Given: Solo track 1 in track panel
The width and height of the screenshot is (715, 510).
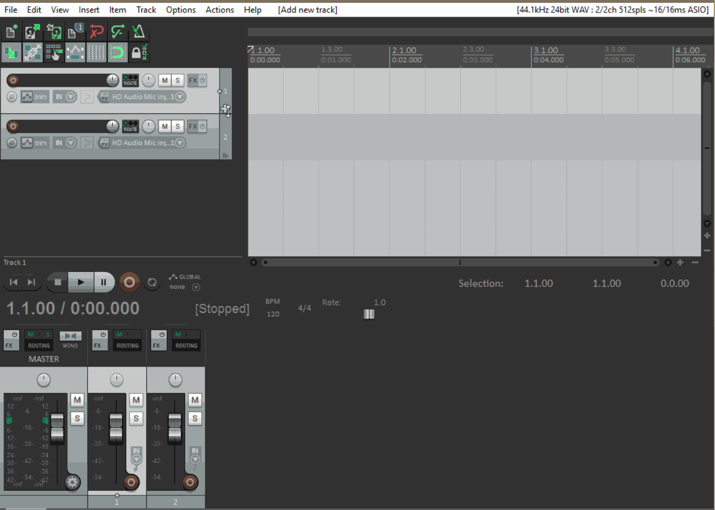Looking at the screenshot, I should coord(177,80).
